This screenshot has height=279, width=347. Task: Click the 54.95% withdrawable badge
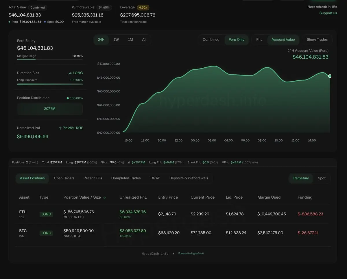[x=104, y=8]
